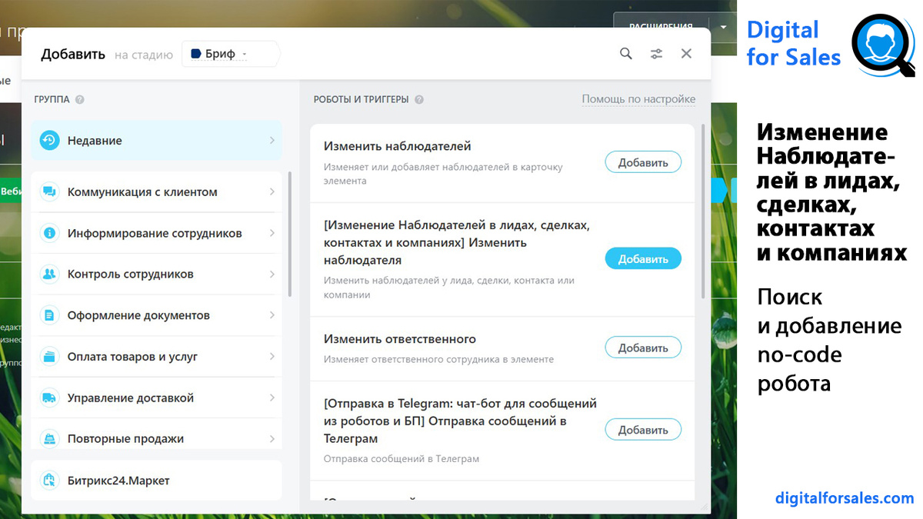The image size is (923, 519).
Task: Click the Информирование сотрудников info icon
Action: (48, 232)
